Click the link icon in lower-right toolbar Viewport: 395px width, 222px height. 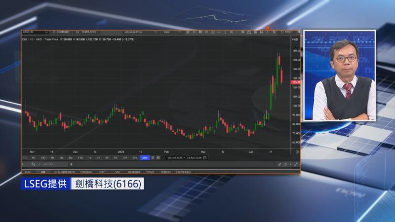[280, 164]
